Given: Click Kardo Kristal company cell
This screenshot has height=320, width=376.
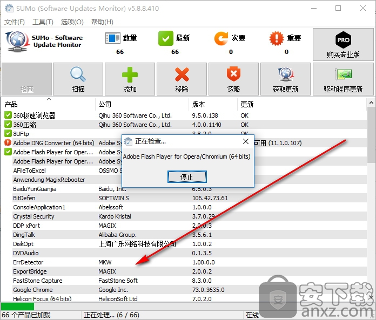Looking at the screenshot, I should point(115,216).
